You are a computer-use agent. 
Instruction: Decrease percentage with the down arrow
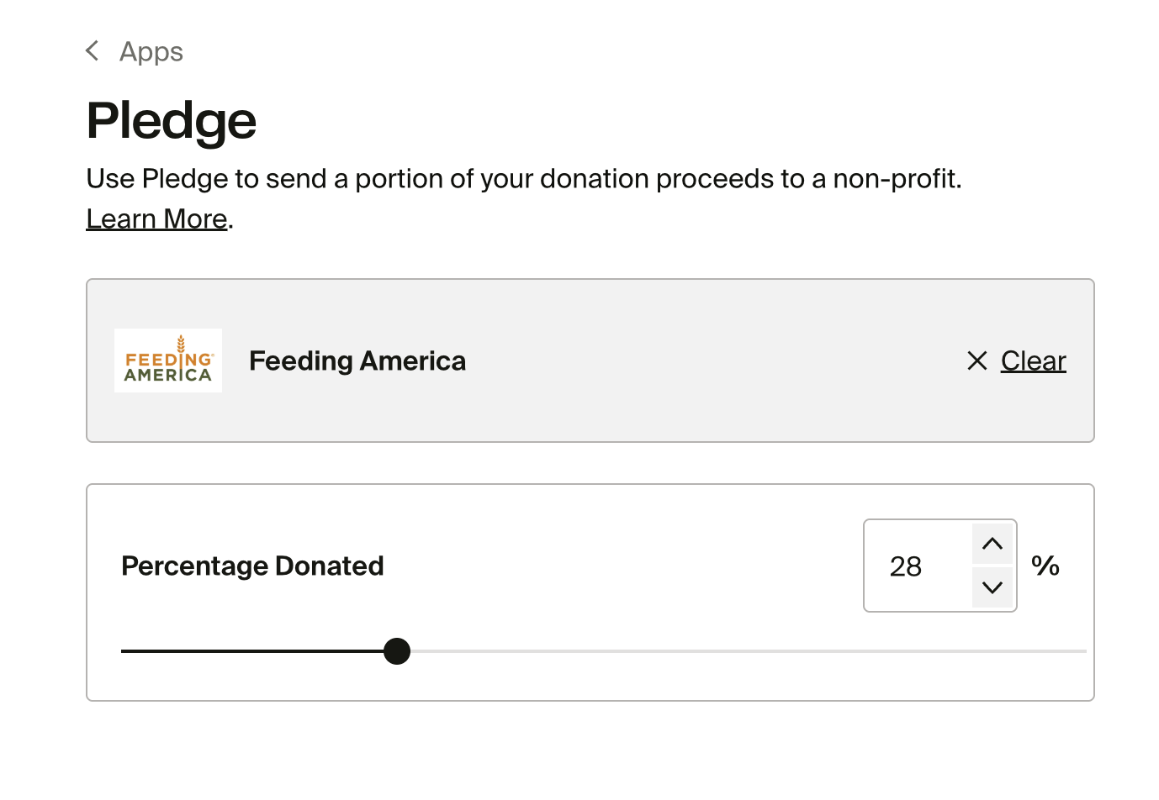tap(992, 587)
